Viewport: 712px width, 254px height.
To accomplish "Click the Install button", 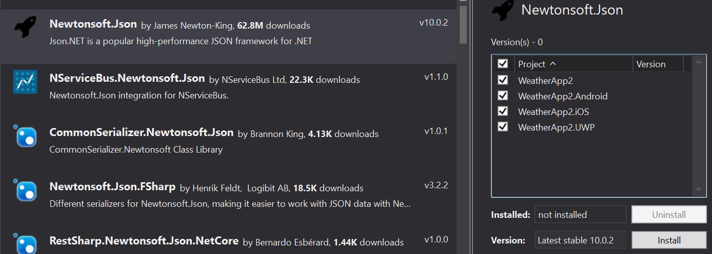I will click(x=669, y=240).
